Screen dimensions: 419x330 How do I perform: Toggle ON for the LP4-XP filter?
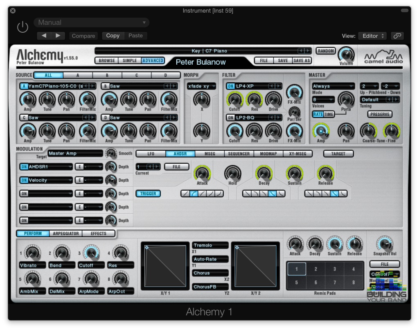click(x=231, y=86)
